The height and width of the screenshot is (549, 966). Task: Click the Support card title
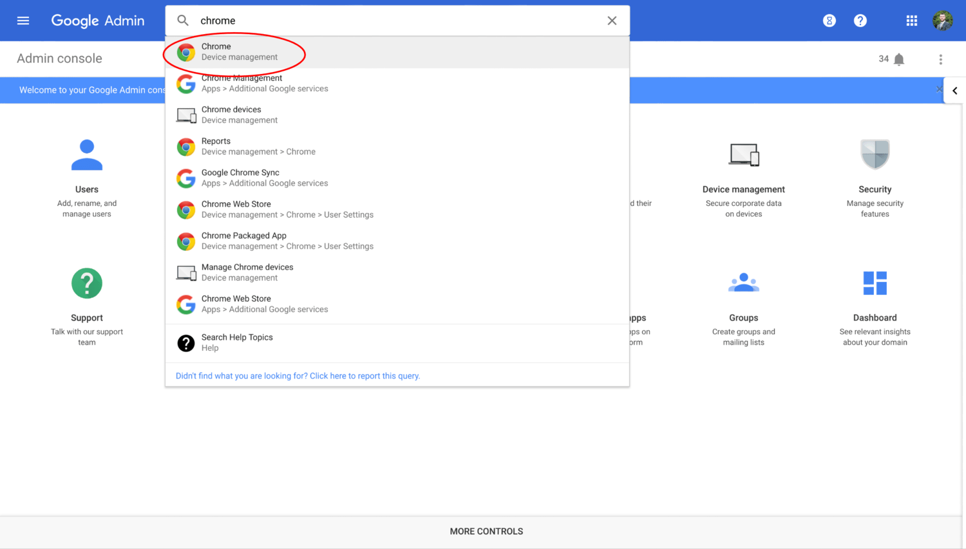point(87,318)
